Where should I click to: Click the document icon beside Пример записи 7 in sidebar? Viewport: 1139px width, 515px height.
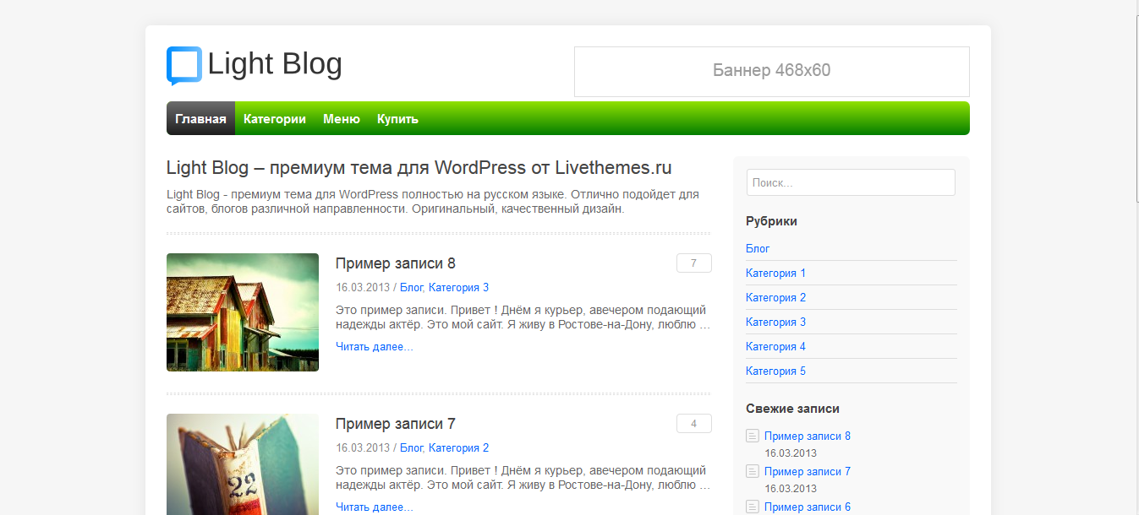click(x=753, y=471)
